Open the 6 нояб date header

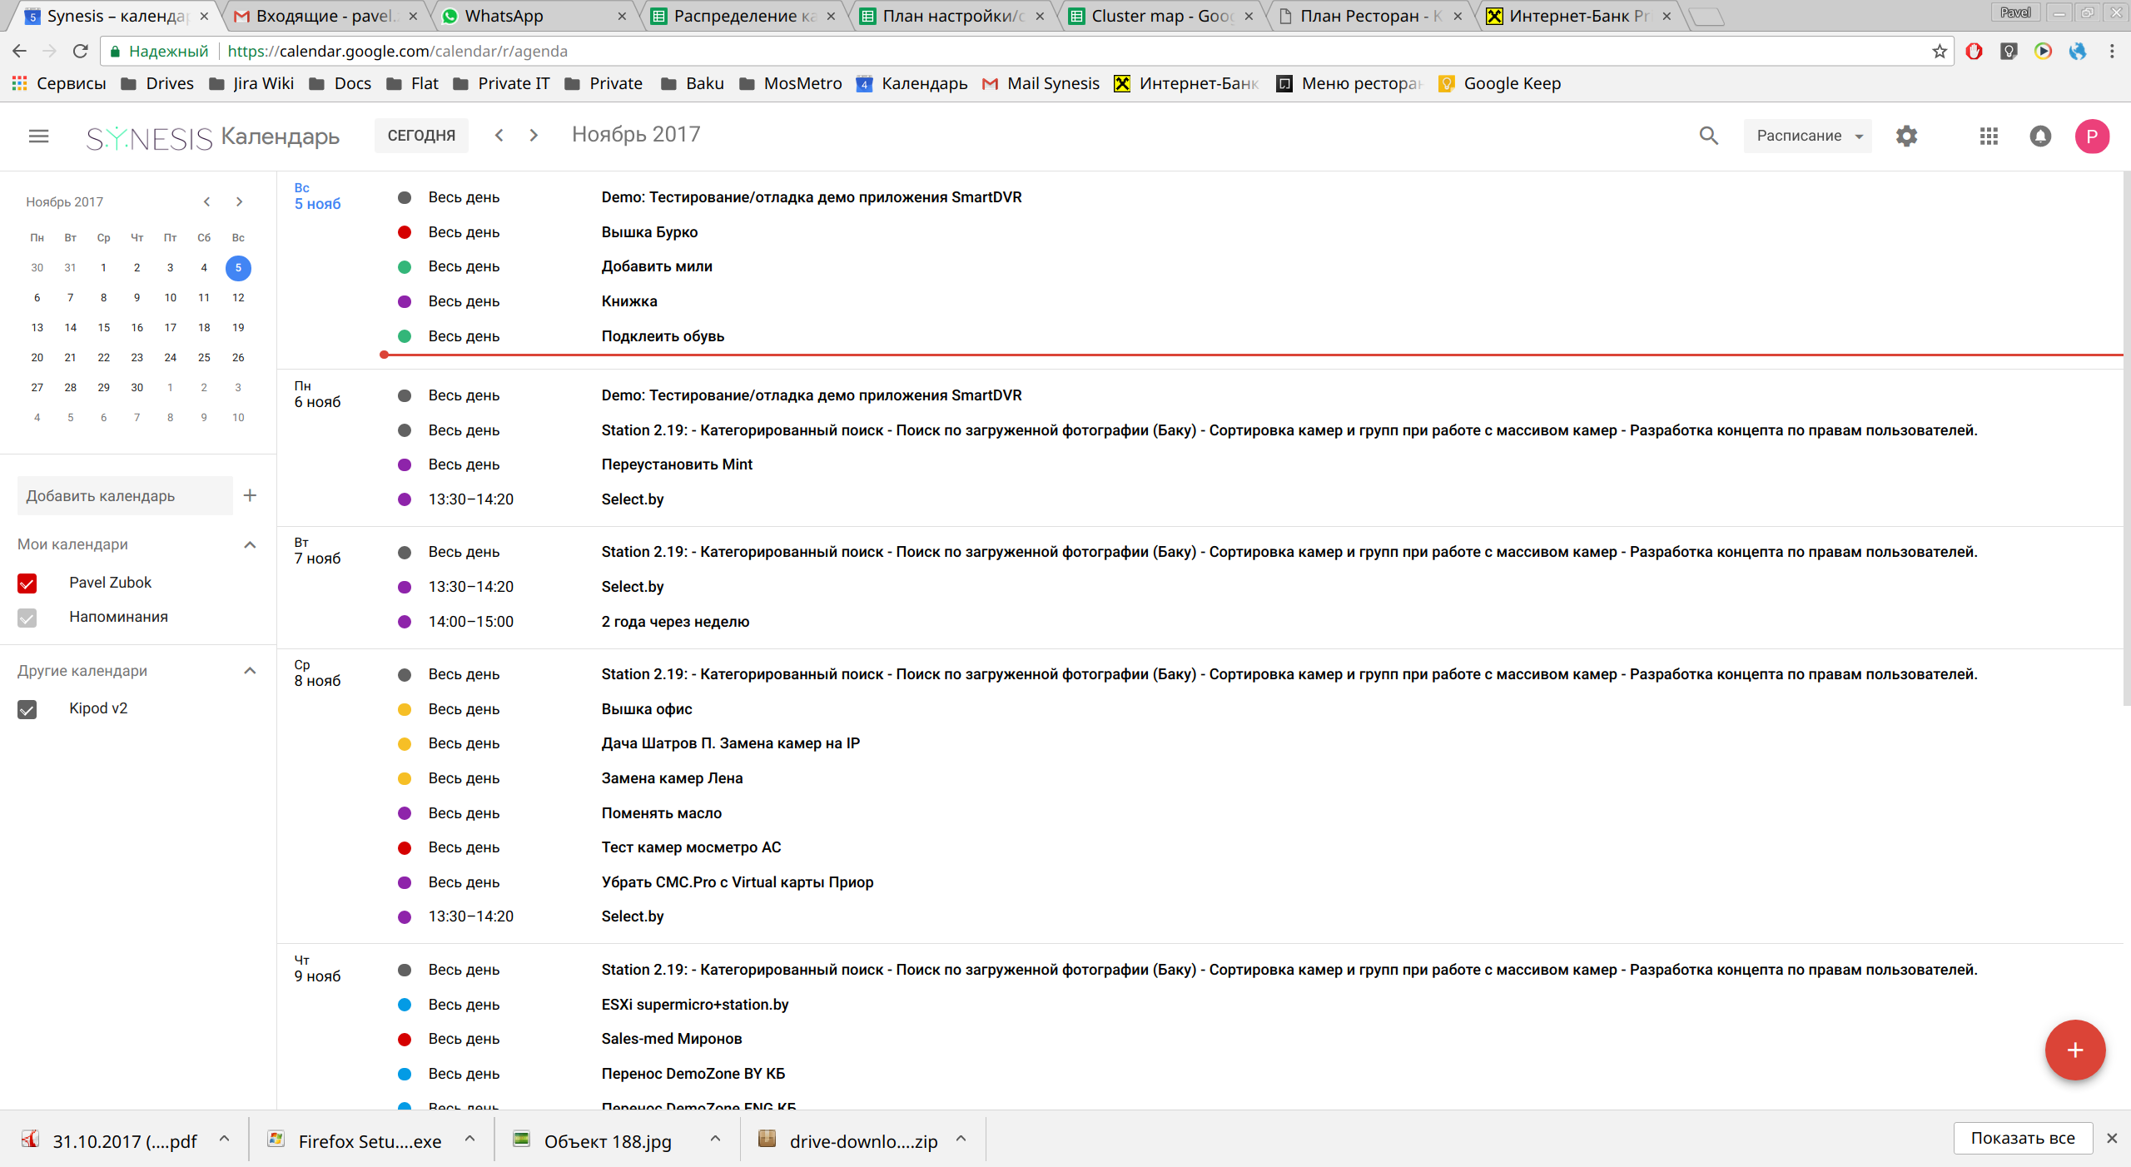[x=317, y=395]
